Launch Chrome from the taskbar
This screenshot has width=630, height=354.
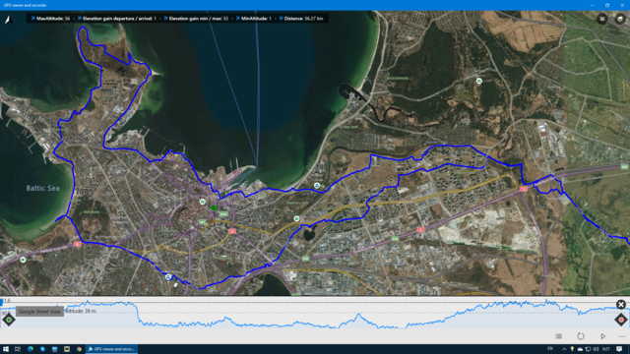tap(79, 349)
